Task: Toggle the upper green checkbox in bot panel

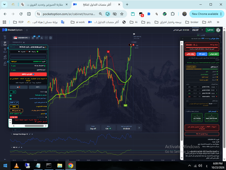Action: [x=10, y=96]
